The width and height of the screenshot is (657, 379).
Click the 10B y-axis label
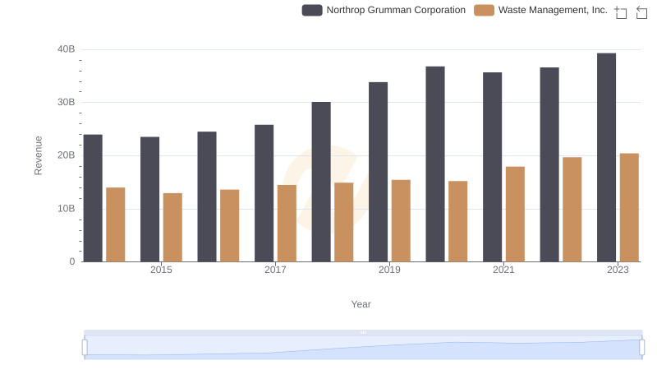pos(67,209)
